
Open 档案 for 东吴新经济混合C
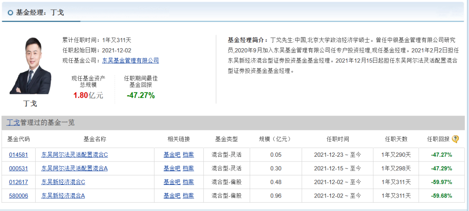tap(188, 182)
